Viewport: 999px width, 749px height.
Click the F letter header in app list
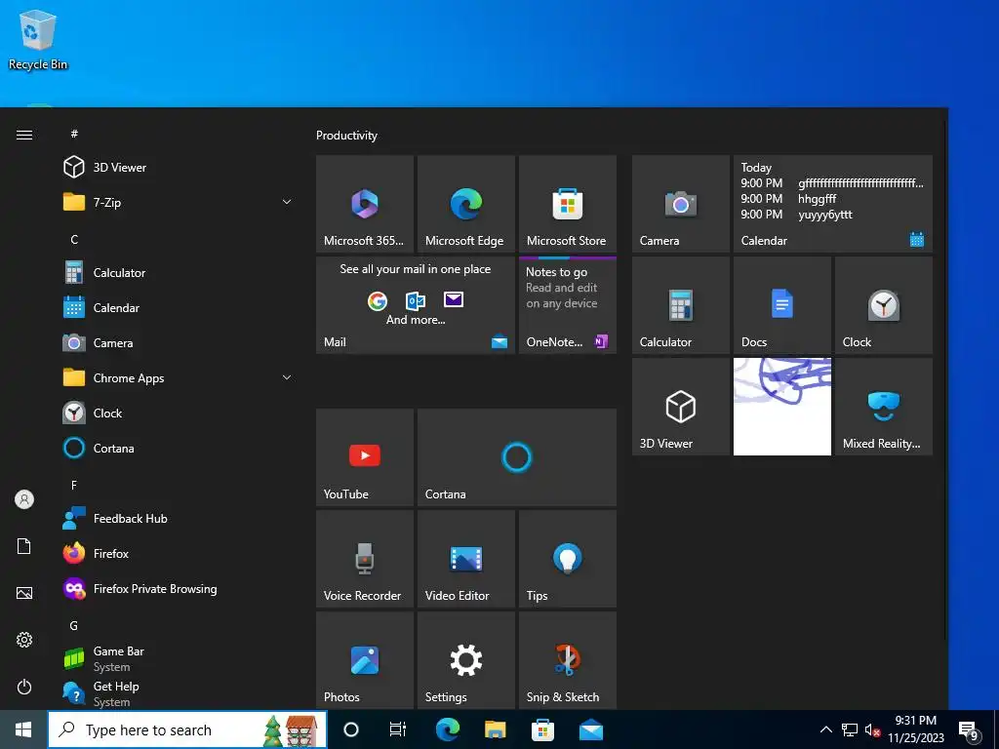point(74,486)
